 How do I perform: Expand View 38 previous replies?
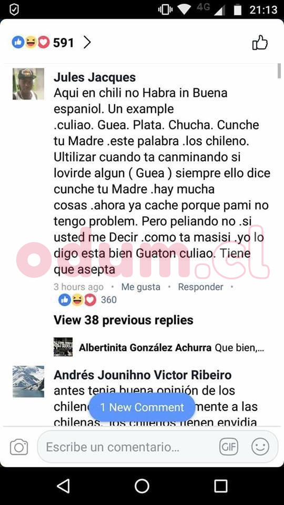pos(123,320)
